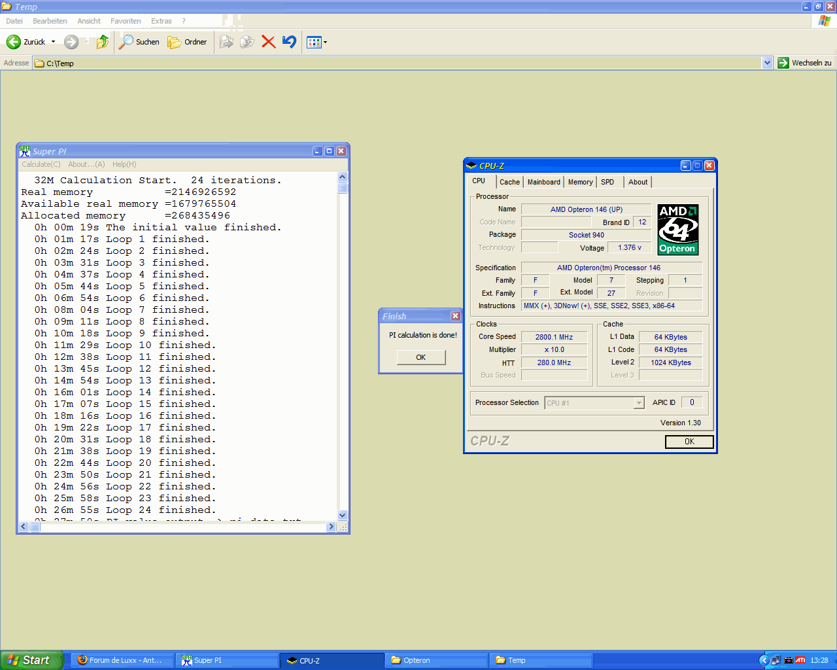Click the Core Speed 2800.1 MHz value
The height and width of the screenshot is (670, 837).
(x=554, y=337)
